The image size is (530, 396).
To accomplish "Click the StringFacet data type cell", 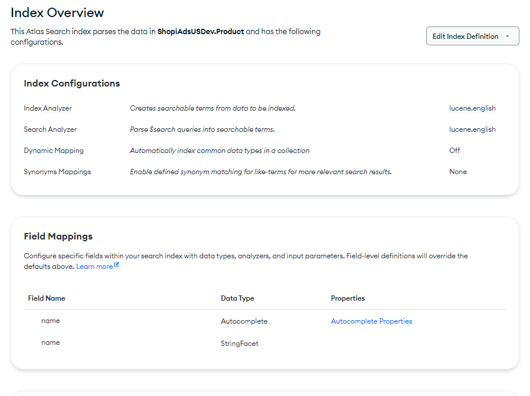I will [239, 344].
